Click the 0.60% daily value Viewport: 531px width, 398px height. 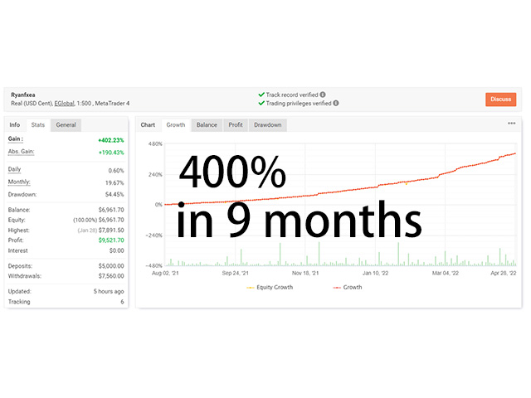click(116, 171)
